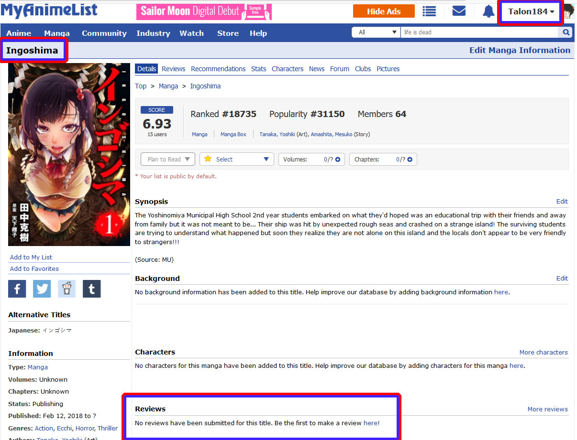Increment the Chapters count plus button
The image size is (577, 440).
pyautogui.click(x=410, y=160)
